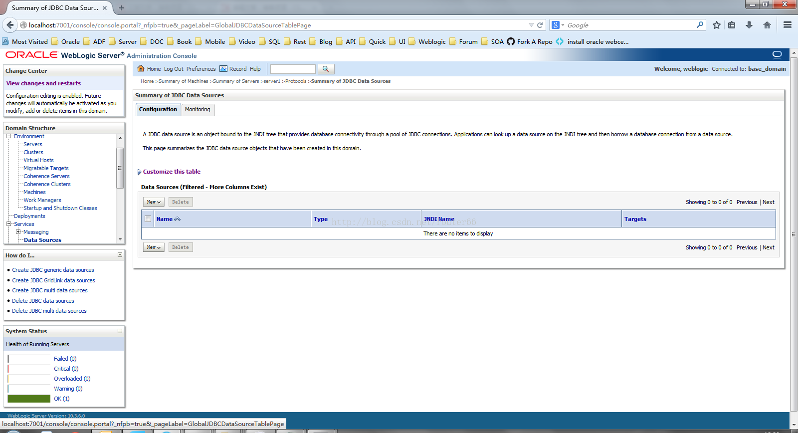
Task: Open Create JDBC generic data sources link
Action: 53,270
